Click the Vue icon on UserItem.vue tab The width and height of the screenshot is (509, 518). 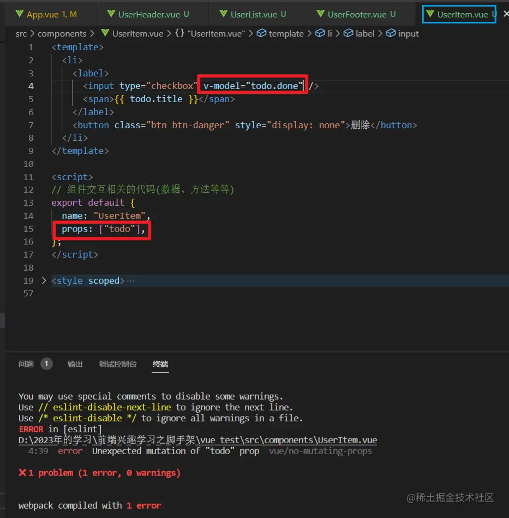(x=430, y=14)
